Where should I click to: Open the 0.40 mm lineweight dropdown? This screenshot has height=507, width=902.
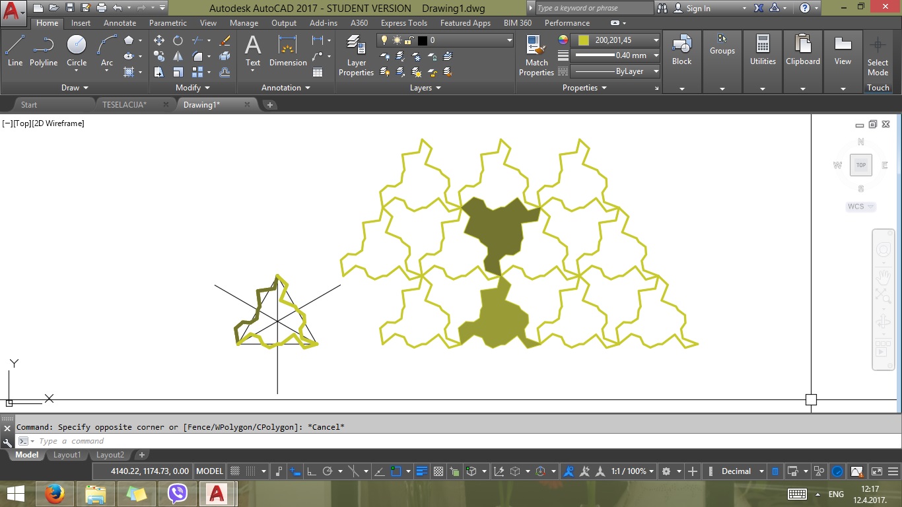(x=616, y=55)
